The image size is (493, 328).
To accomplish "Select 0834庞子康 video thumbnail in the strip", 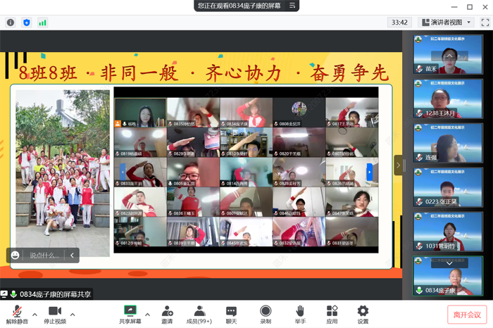I will (448, 276).
